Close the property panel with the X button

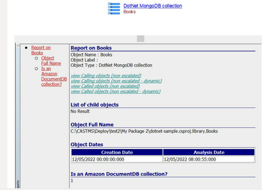click(x=18, y=45)
